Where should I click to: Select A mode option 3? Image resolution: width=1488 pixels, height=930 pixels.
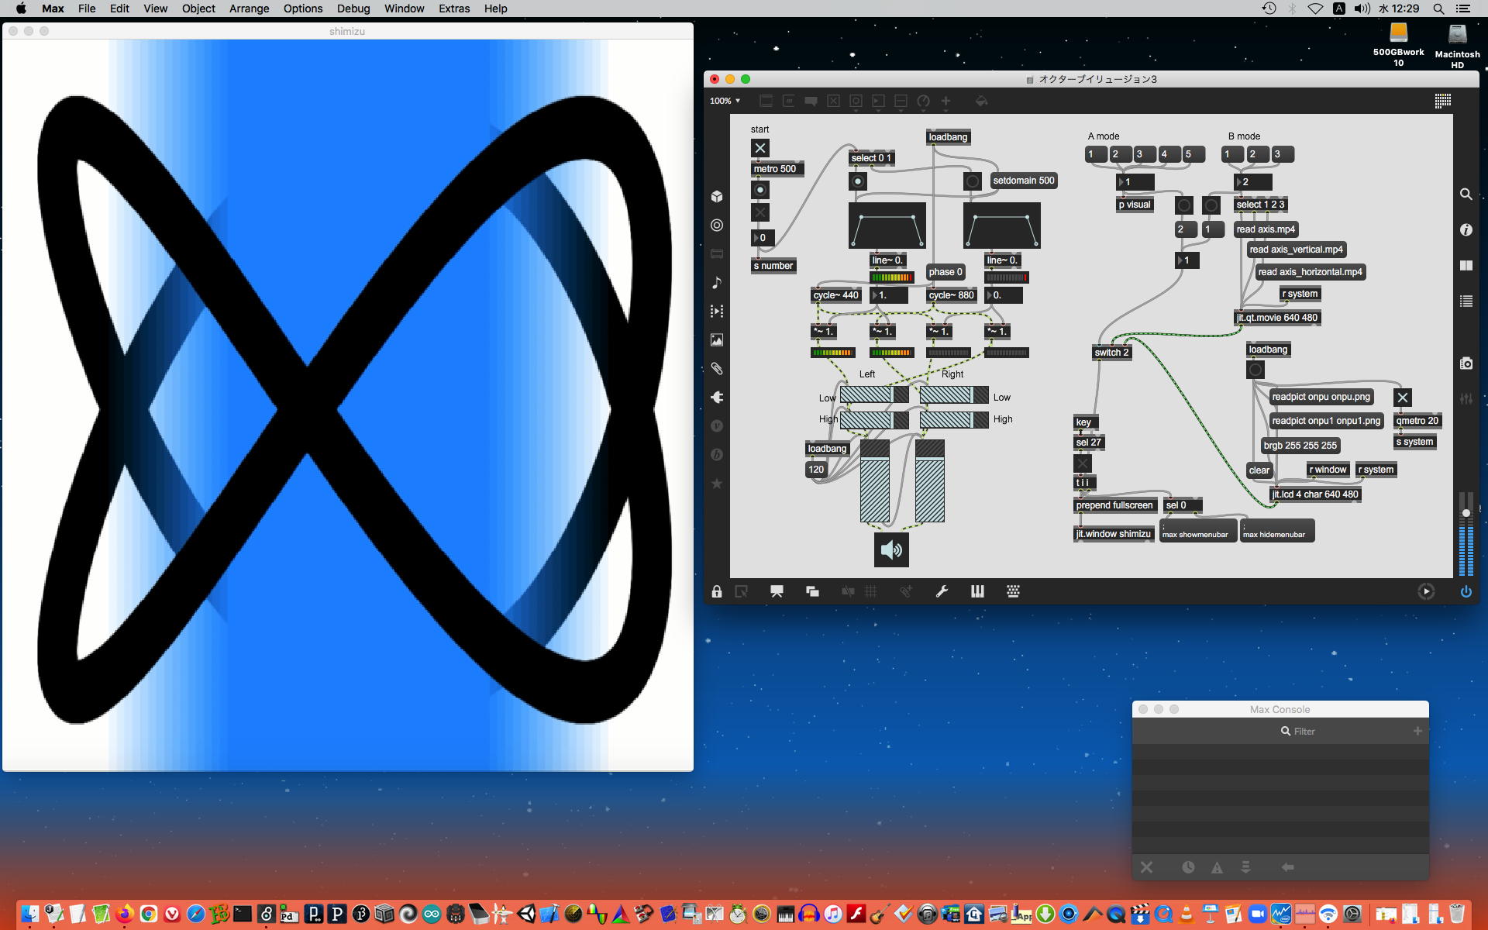coord(1143,154)
